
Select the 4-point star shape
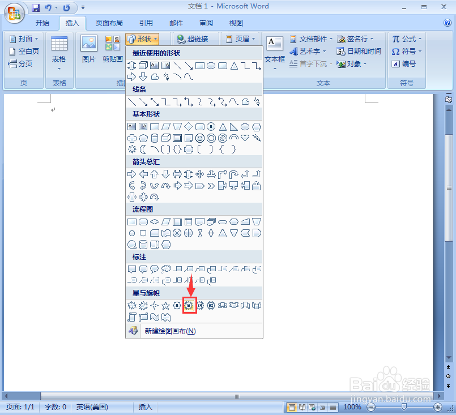[155, 305]
